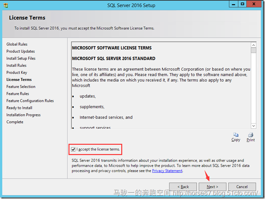Select Install Setup Files step
This screenshot has height=199, width=265.
click(21, 58)
